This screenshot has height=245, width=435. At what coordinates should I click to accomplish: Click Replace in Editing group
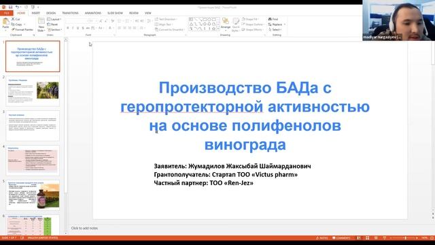coord(276,24)
